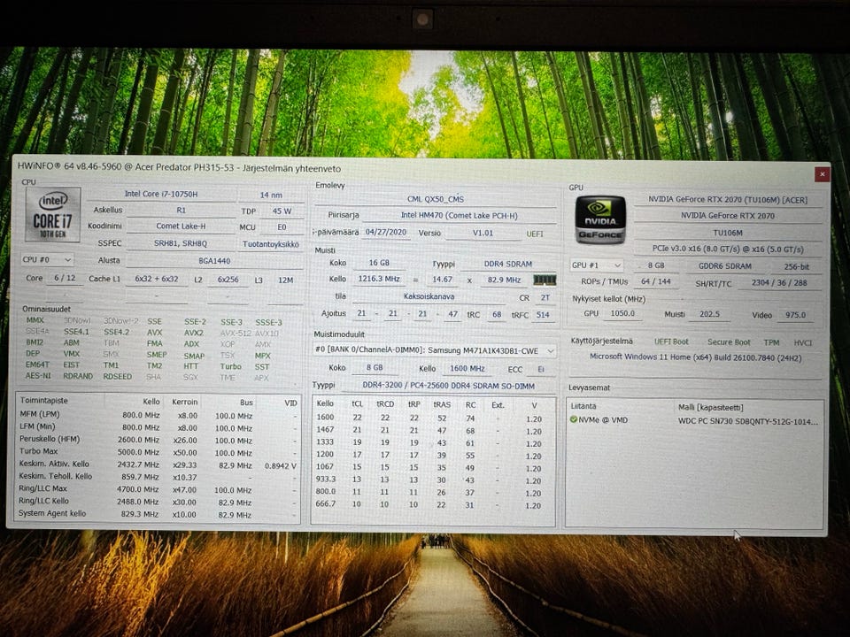Click the Intel Core i7-10750H name field
Viewport: 850px width, 637px height.
161,194
